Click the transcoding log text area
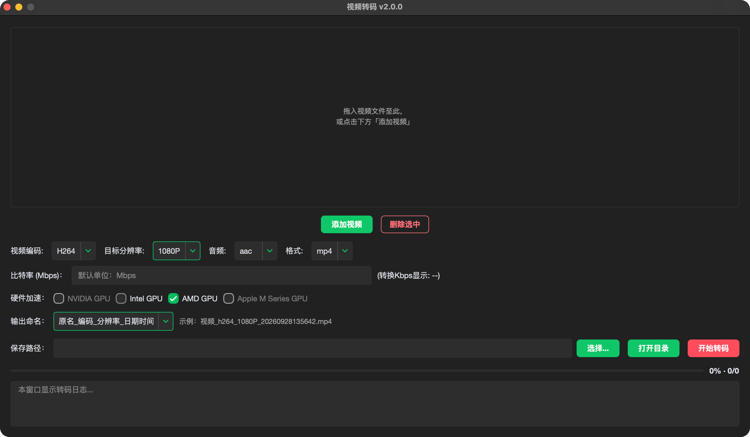This screenshot has width=750, height=437. click(375, 404)
